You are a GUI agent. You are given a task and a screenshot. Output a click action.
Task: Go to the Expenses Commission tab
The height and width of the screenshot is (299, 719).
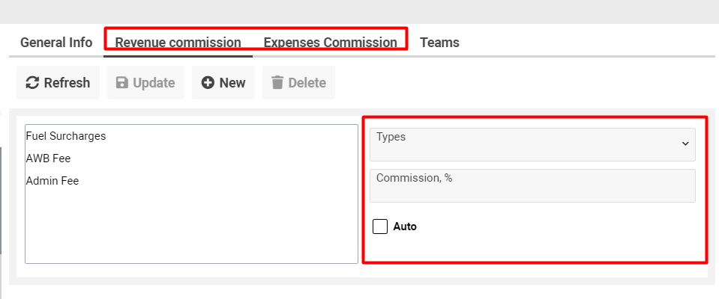(x=330, y=43)
